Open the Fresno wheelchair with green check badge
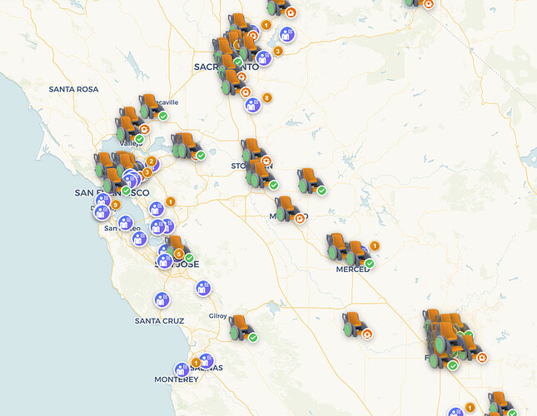 click(x=443, y=356)
